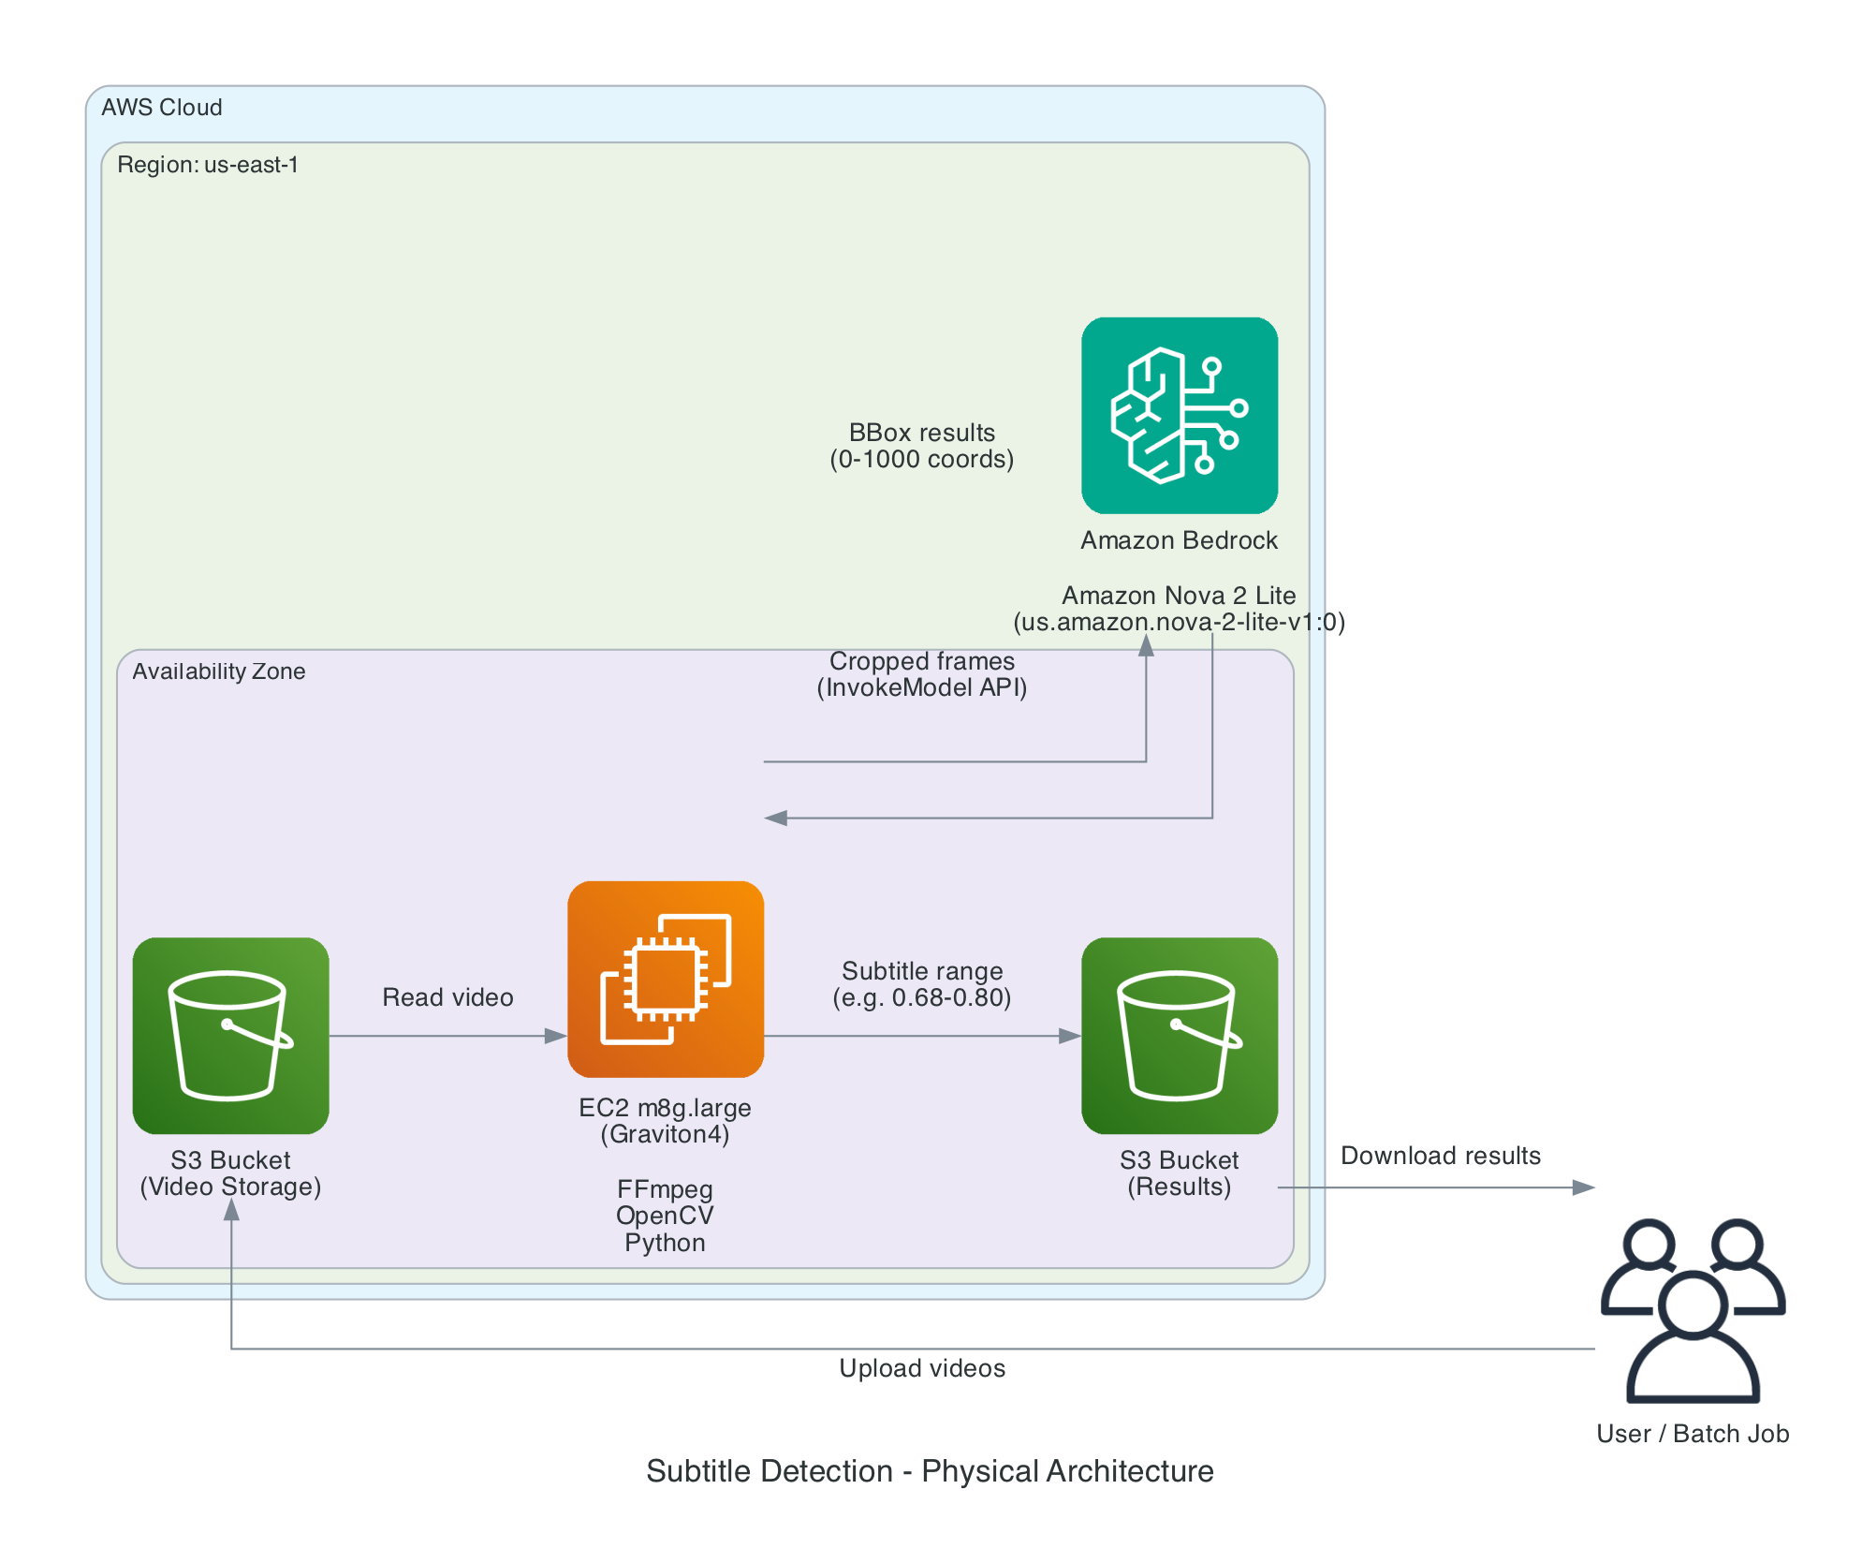The width and height of the screenshot is (1862, 1563).
Task: Click the 'Amazon Nova 2 Lite' model text
Action: tap(1179, 596)
